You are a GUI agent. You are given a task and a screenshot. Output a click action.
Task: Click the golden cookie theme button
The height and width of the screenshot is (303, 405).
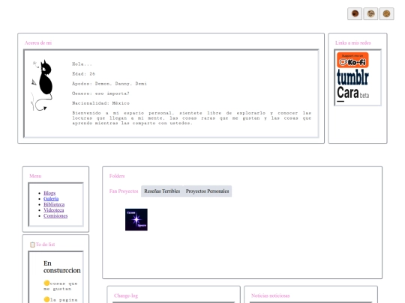pyautogui.click(x=386, y=13)
